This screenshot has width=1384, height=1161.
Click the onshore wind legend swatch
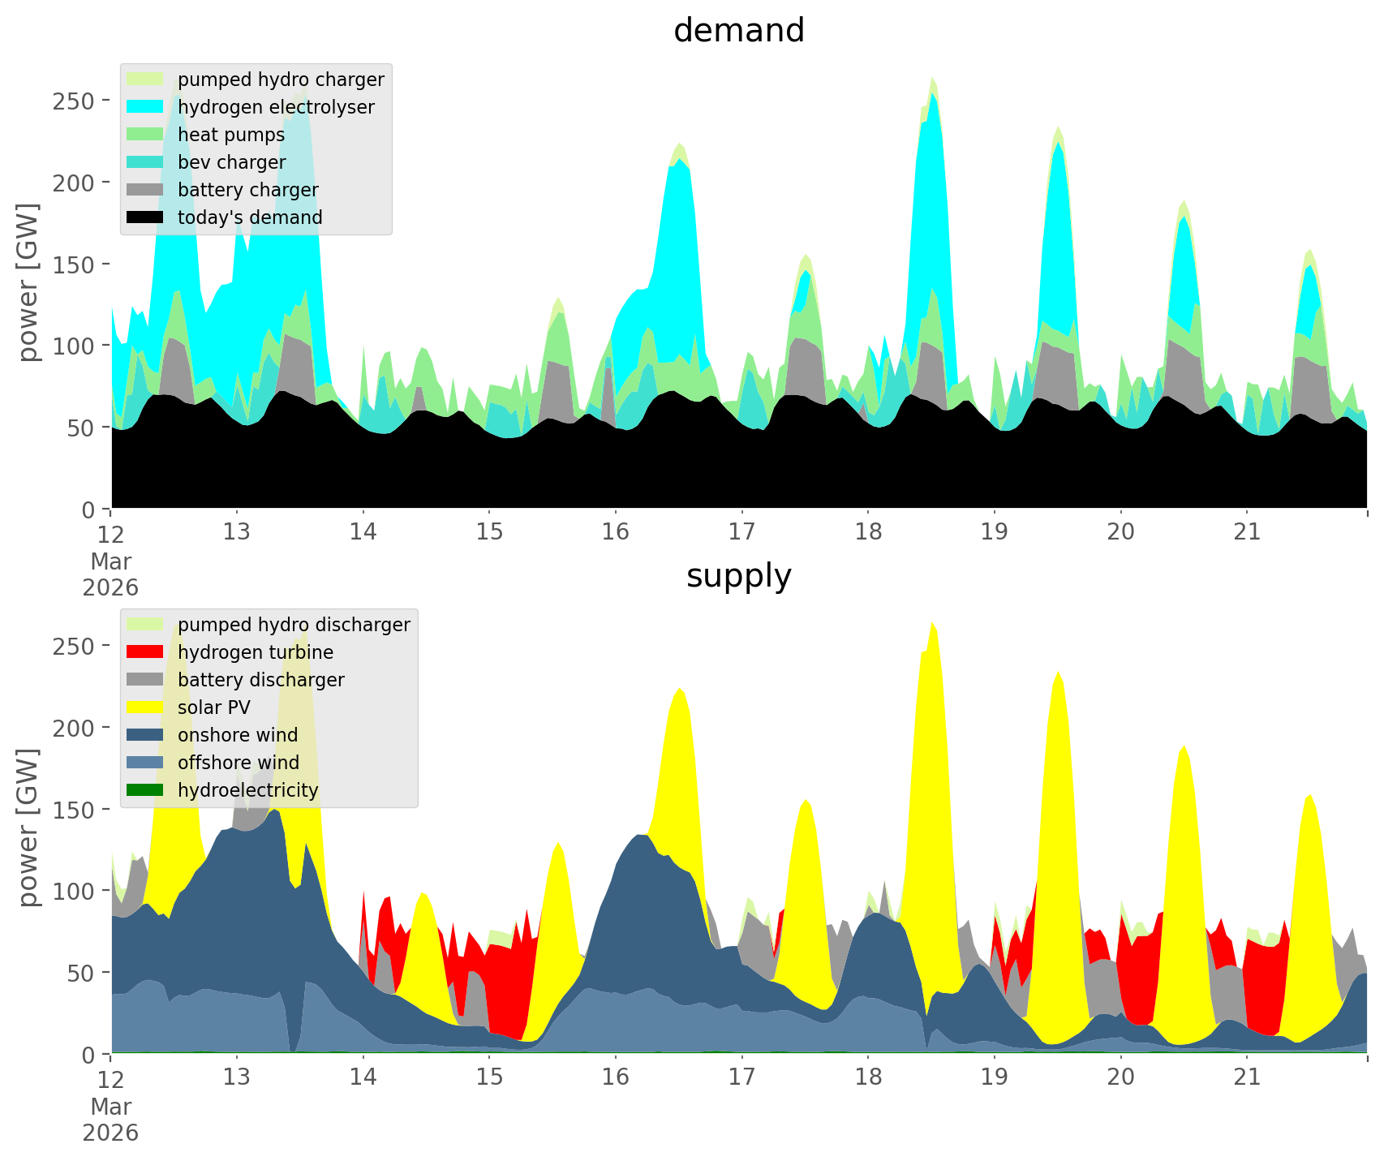(x=145, y=735)
